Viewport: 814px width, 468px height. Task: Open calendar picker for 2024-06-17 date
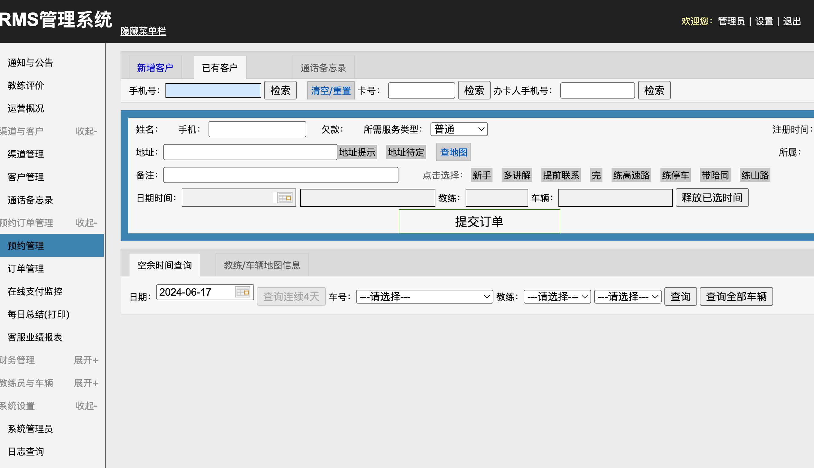point(242,292)
